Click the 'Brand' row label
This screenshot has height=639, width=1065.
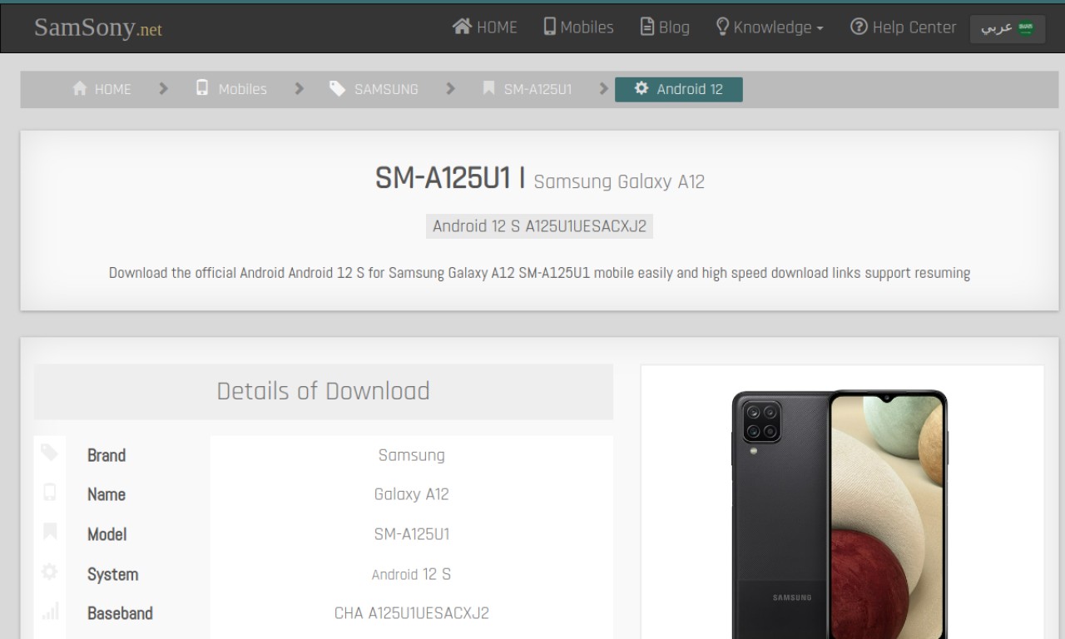coord(106,455)
